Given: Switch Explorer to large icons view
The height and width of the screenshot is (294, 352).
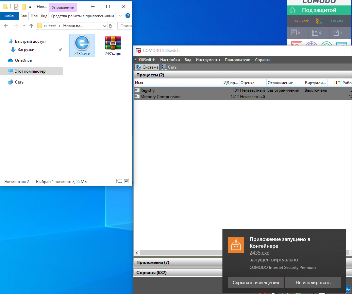Looking at the screenshot, I should pyautogui.click(x=127, y=181).
